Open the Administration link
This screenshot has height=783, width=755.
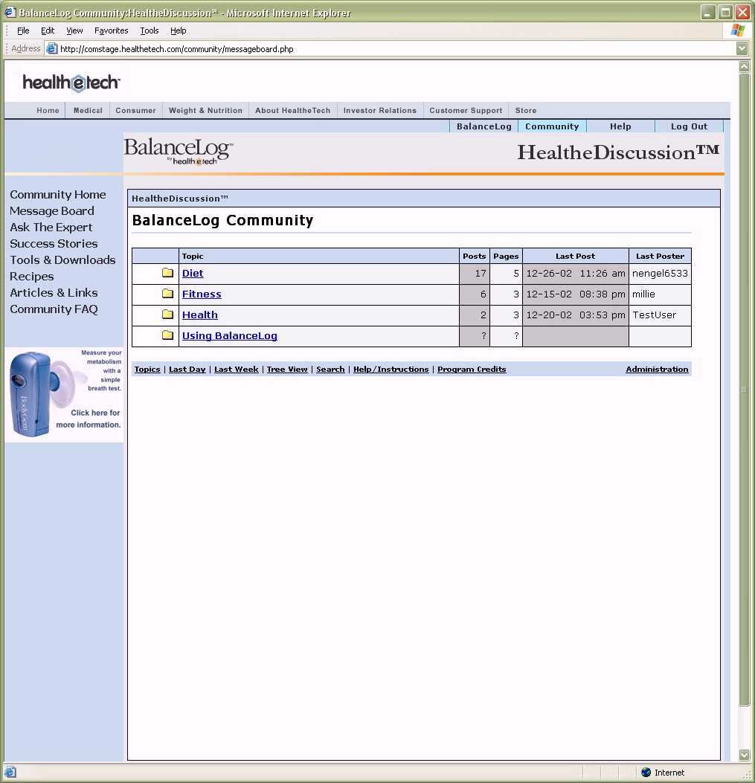pyautogui.click(x=657, y=369)
